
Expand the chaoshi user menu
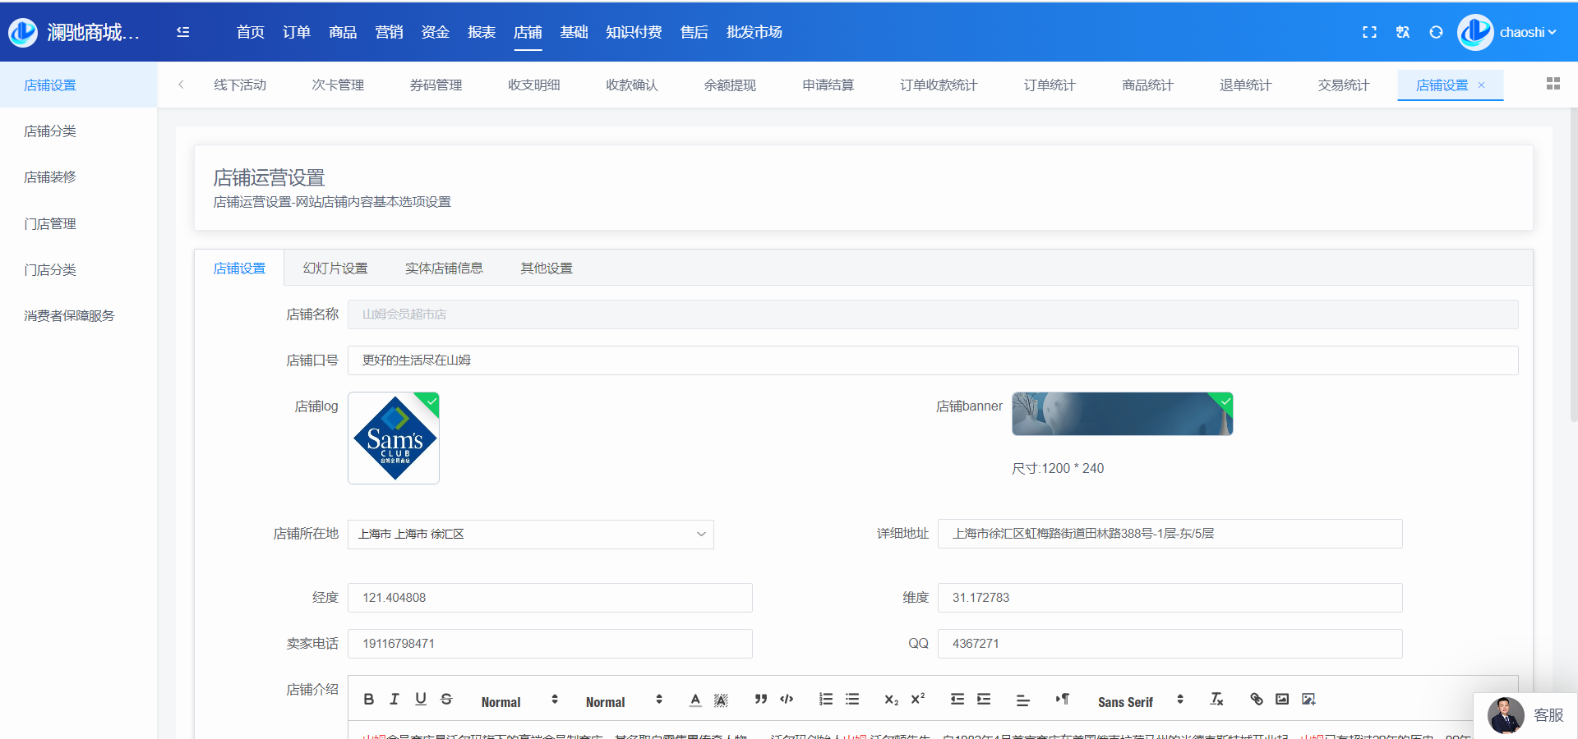[x=1526, y=32]
